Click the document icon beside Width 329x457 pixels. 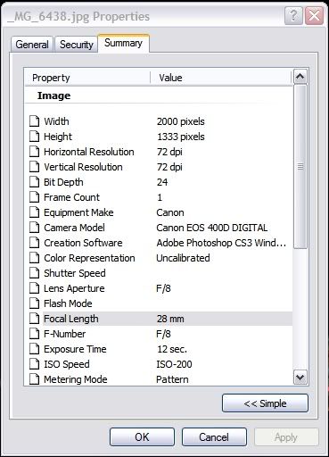point(35,121)
